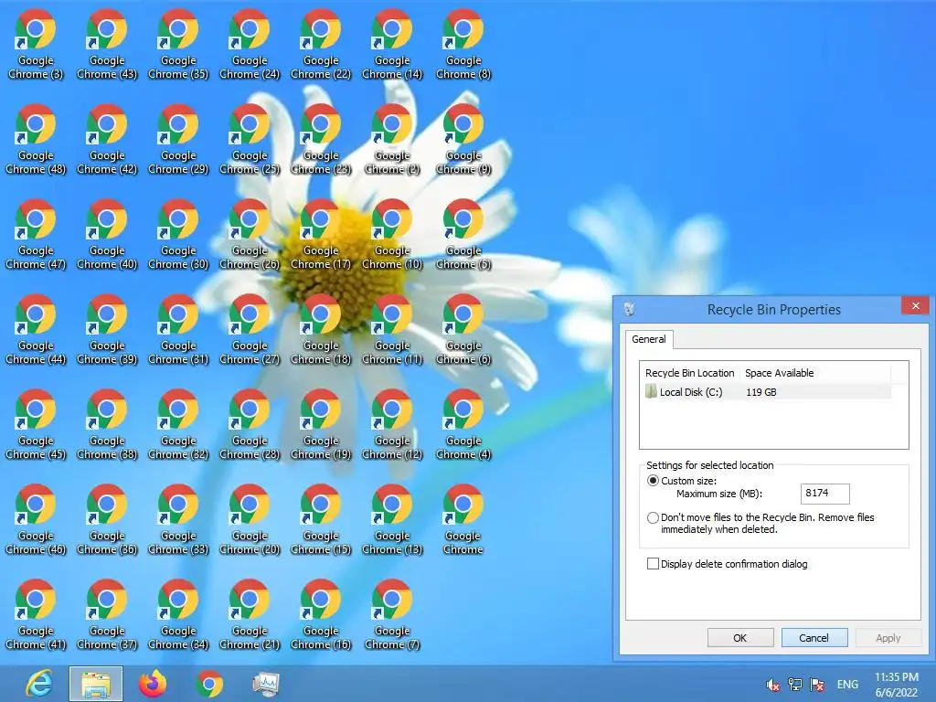Select the Google Chrome (3) desktop shortcut
Screen dimensions: 936x702
[x=36, y=45]
